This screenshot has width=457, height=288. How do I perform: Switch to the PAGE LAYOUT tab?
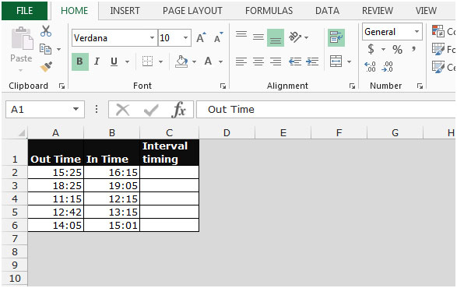click(192, 11)
